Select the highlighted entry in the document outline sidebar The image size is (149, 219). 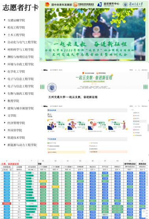coord(140,121)
